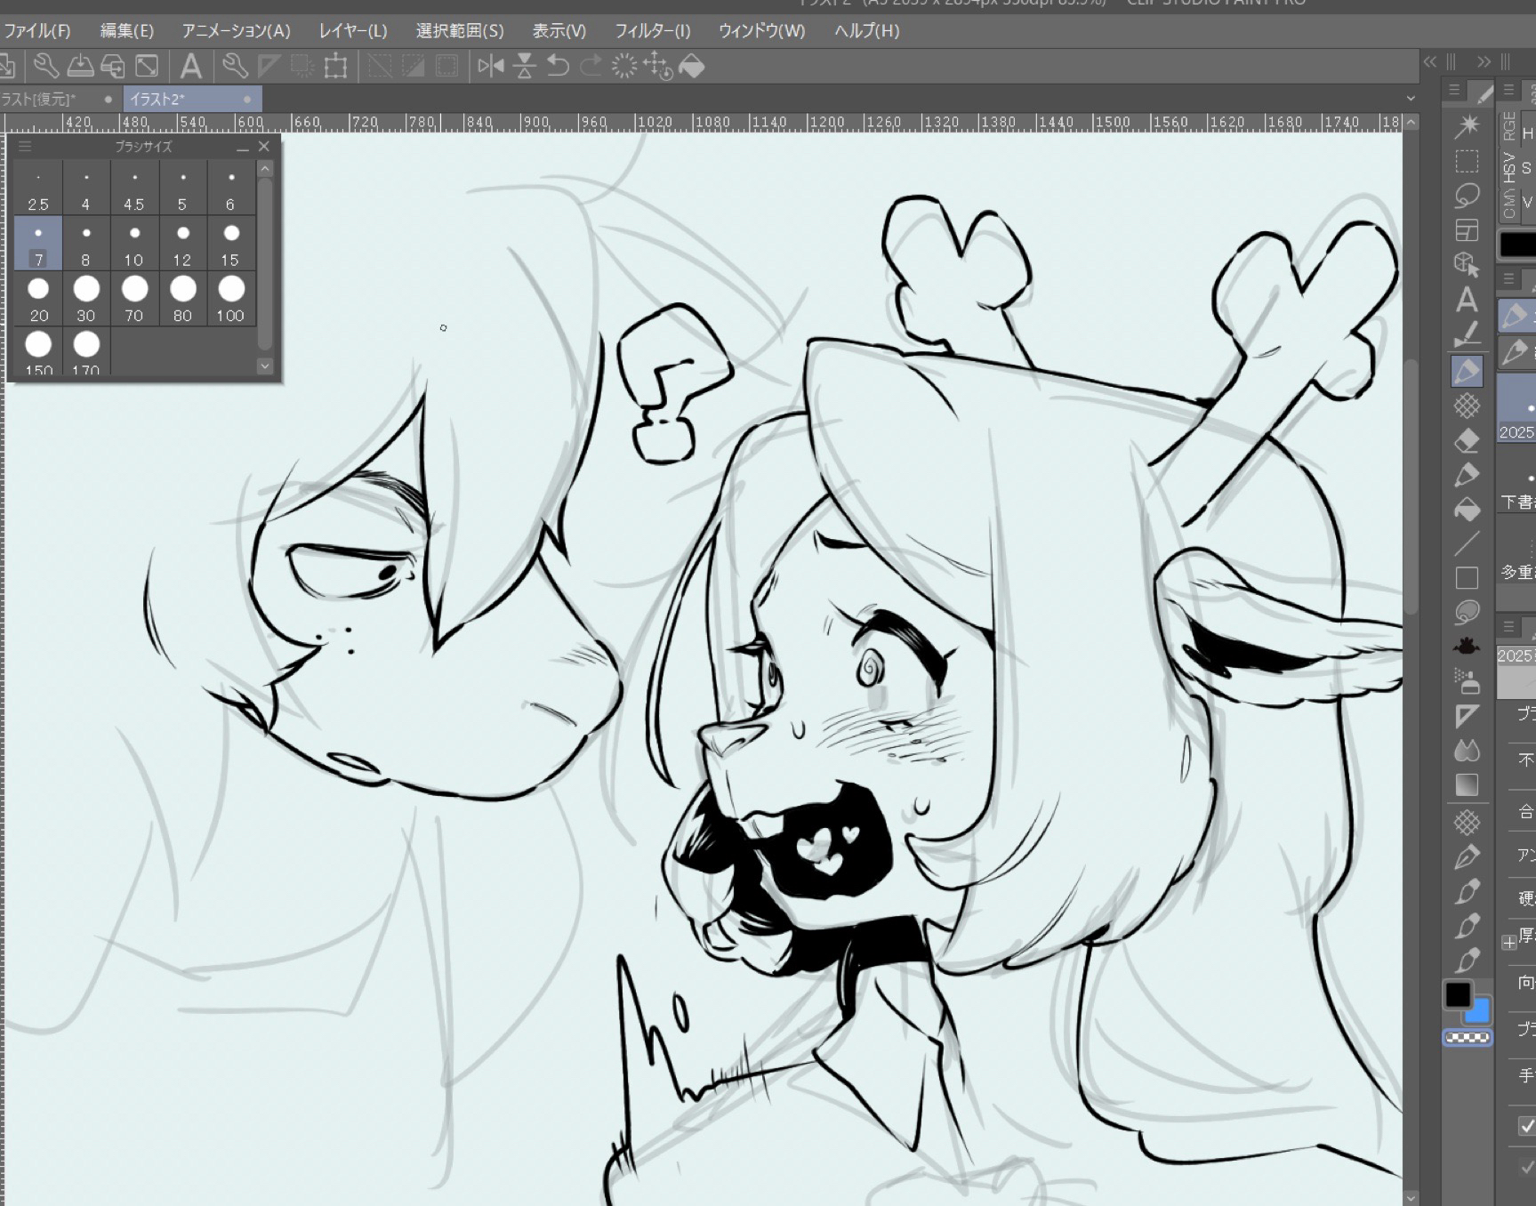Select the 3D object operation tool
The image size is (1536, 1206).
point(1467,265)
